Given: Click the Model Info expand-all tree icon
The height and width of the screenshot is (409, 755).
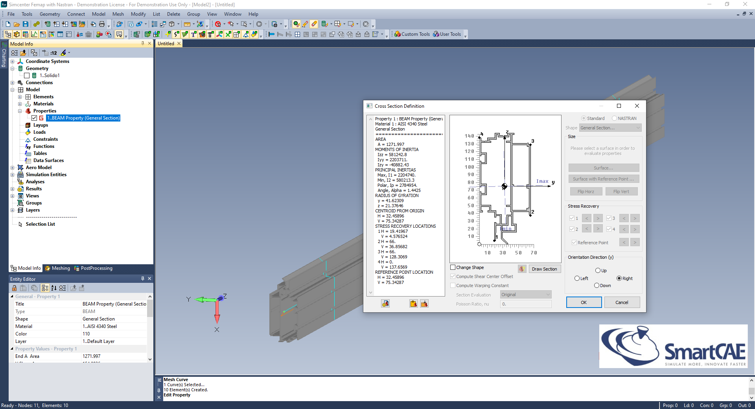Looking at the screenshot, I should (15, 53).
